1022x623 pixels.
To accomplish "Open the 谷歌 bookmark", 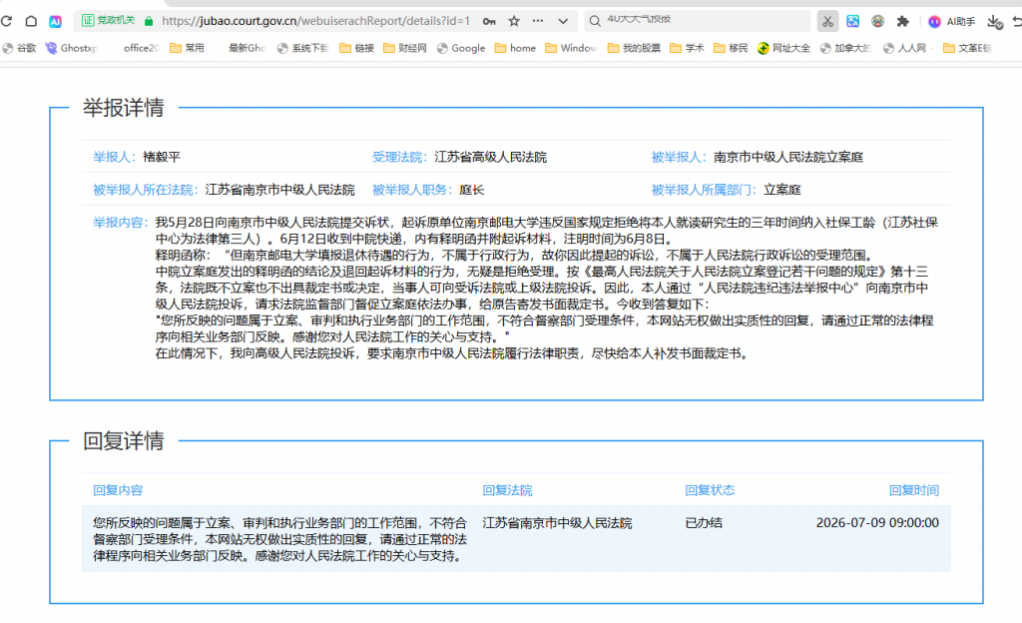I will 20,48.
